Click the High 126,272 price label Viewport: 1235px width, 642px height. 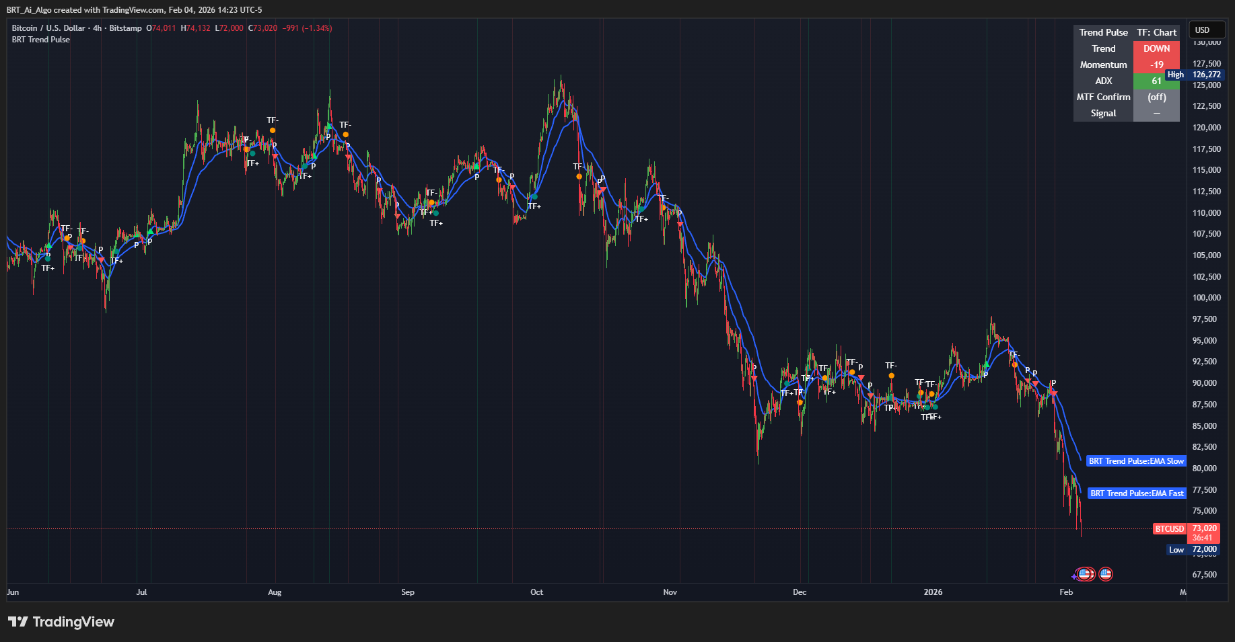point(1195,75)
